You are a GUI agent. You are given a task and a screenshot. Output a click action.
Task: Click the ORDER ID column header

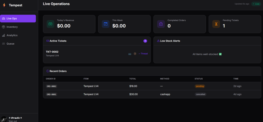[51, 79]
